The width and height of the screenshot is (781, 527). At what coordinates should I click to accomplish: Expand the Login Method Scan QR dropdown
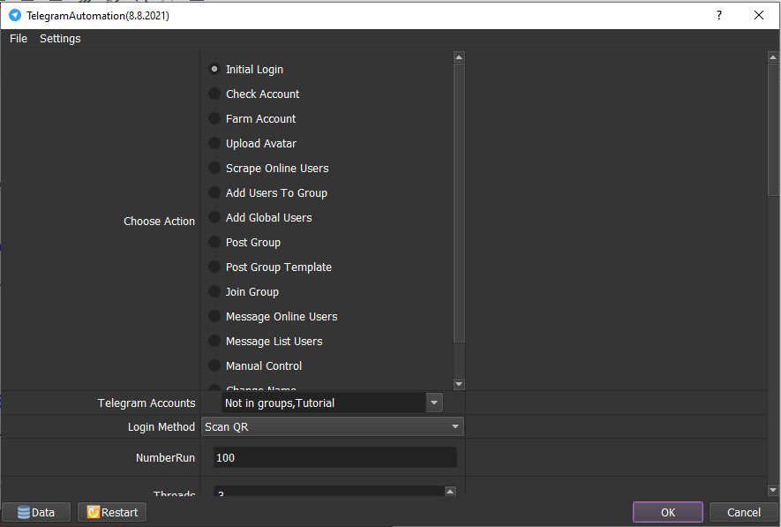click(332, 427)
